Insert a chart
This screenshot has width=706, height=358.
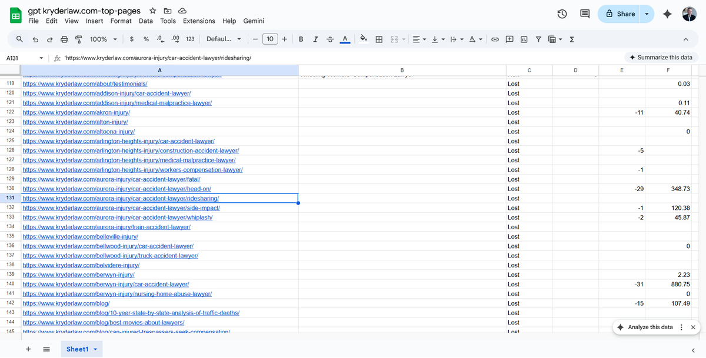524,39
